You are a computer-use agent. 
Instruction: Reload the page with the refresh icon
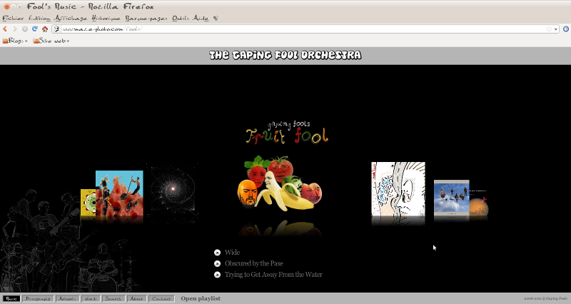click(34, 29)
